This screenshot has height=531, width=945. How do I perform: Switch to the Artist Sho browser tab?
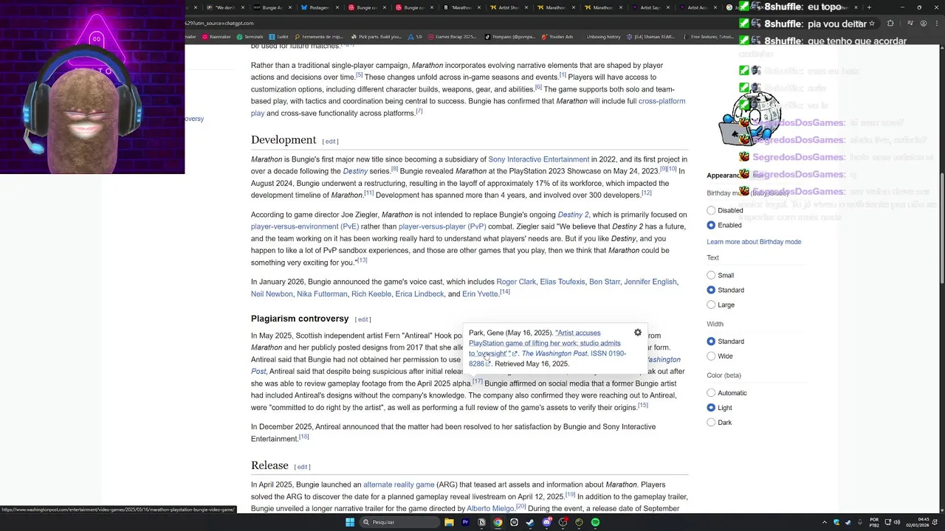pos(508,7)
